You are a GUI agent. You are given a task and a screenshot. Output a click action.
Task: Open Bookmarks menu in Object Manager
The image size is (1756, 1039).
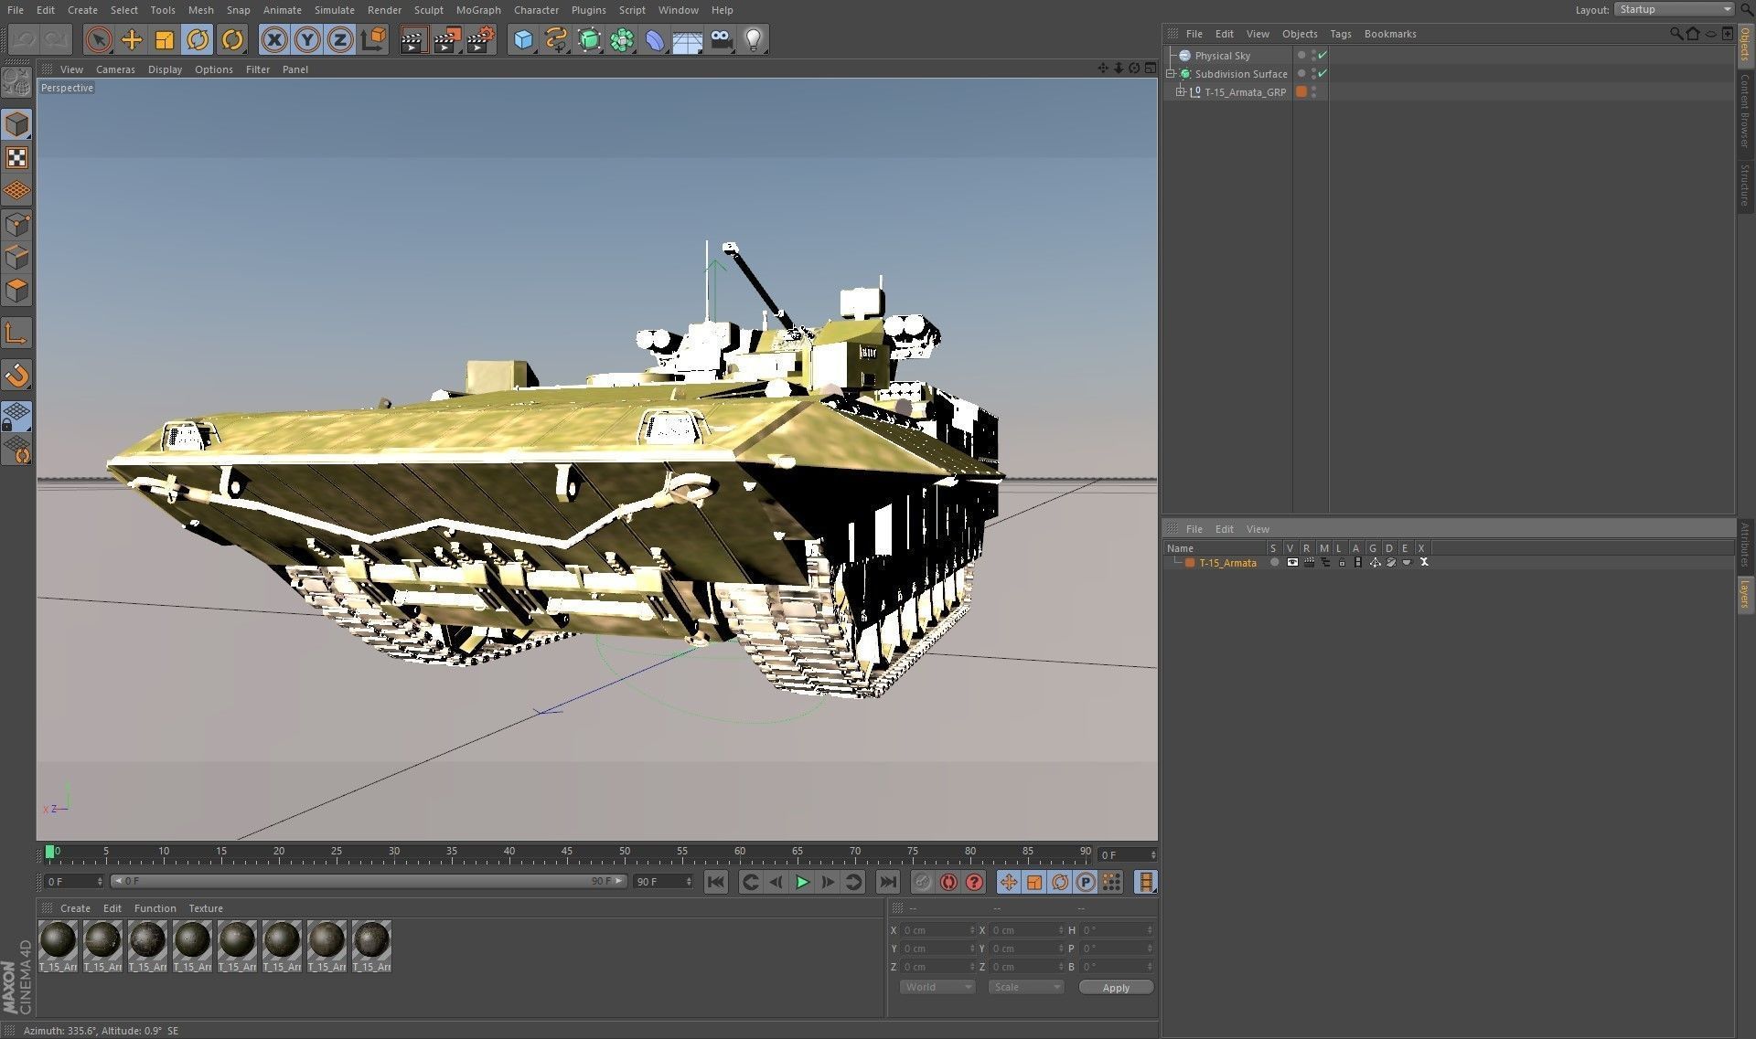[1390, 34]
